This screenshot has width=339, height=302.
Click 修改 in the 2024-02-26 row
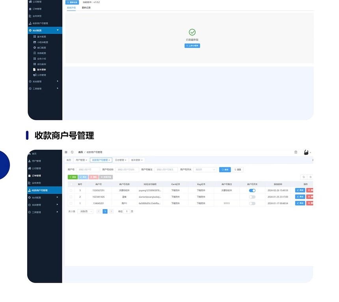click(300, 190)
